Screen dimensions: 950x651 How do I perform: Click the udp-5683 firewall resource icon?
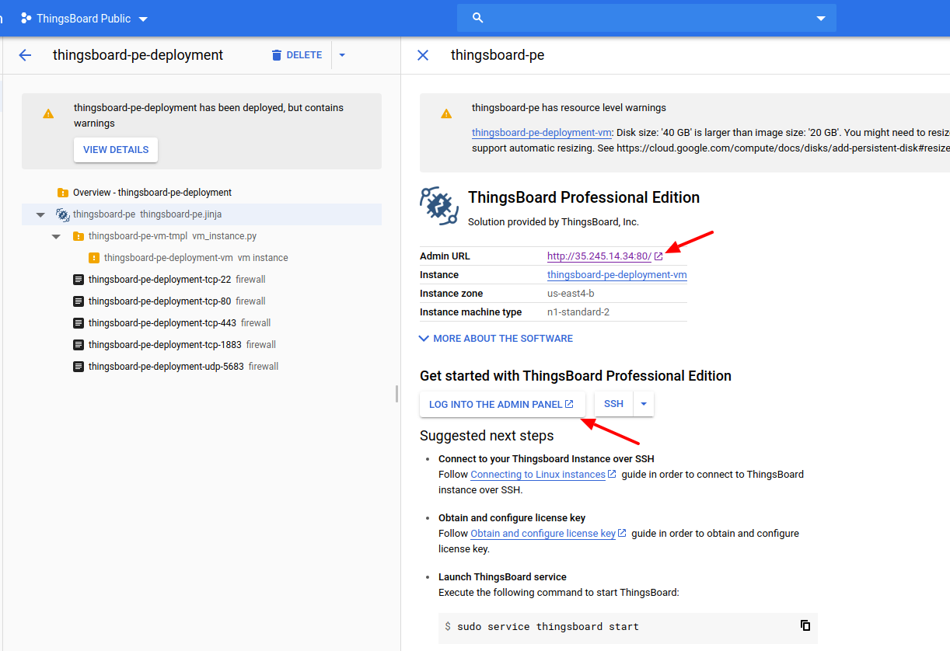coord(79,367)
